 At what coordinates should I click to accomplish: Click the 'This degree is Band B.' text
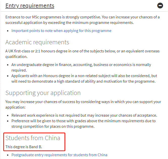24,147
